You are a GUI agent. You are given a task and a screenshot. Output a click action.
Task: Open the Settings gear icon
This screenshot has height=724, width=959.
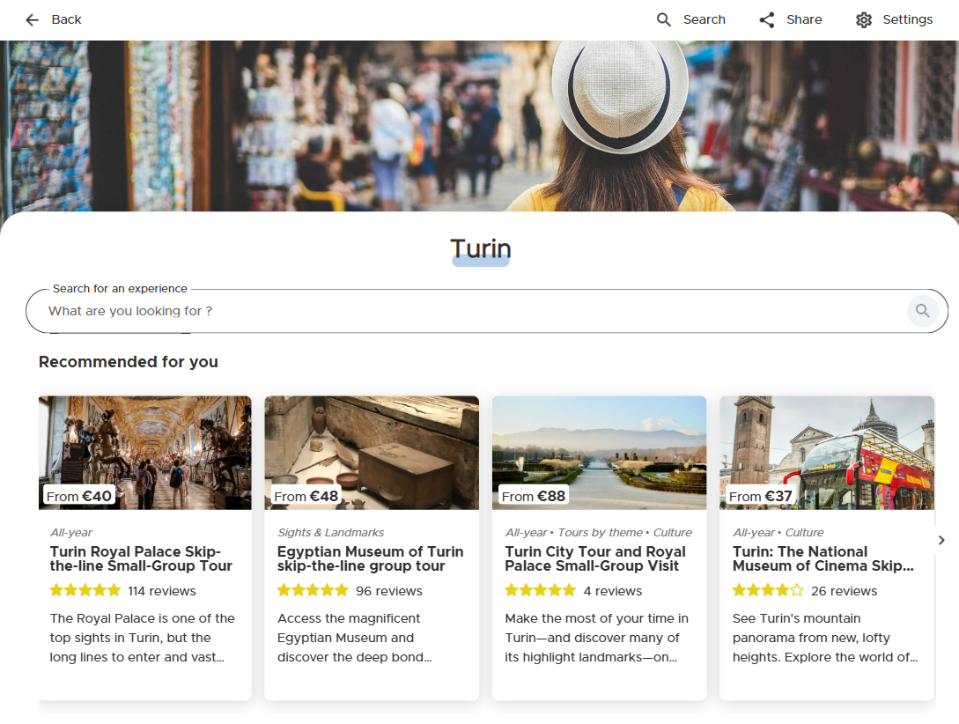(864, 19)
